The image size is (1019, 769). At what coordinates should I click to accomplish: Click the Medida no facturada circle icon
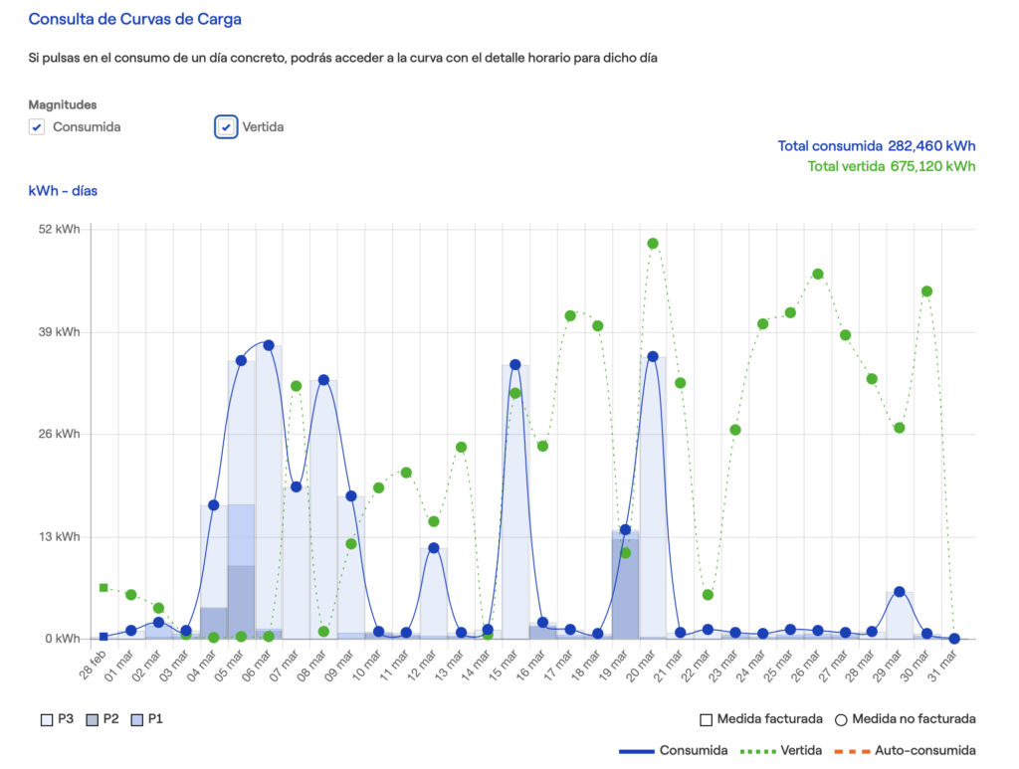841,718
